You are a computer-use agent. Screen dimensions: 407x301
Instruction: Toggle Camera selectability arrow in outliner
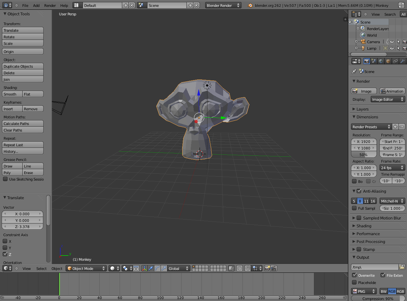click(x=398, y=42)
